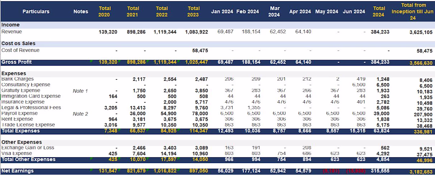435x175 pixels.
Task: Click the Revenue row label
Action: [11, 32]
